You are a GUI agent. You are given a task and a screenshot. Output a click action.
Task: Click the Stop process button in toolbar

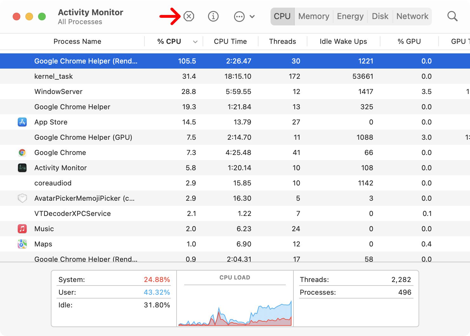(189, 16)
